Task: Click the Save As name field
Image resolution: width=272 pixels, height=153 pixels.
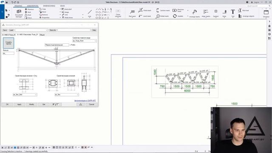Action: (74, 30)
